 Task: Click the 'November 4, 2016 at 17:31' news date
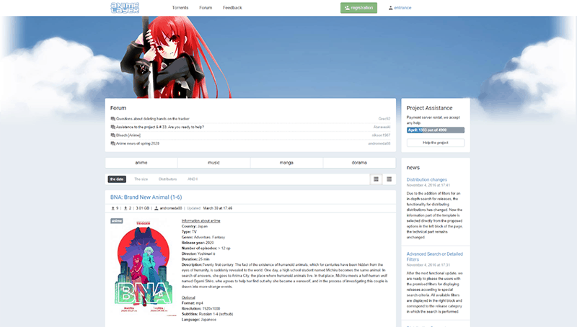428,265
